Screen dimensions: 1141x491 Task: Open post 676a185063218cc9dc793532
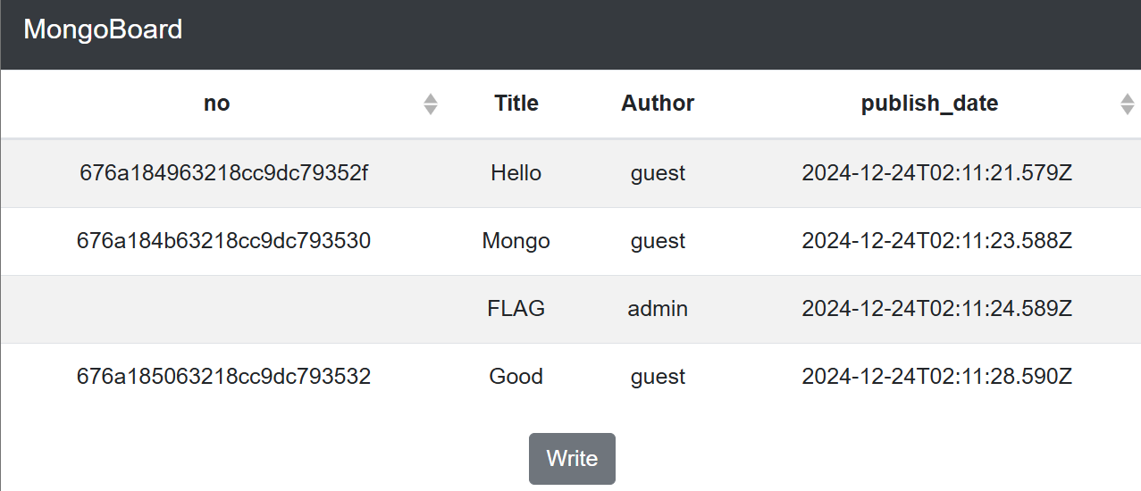[x=224, y=377]
